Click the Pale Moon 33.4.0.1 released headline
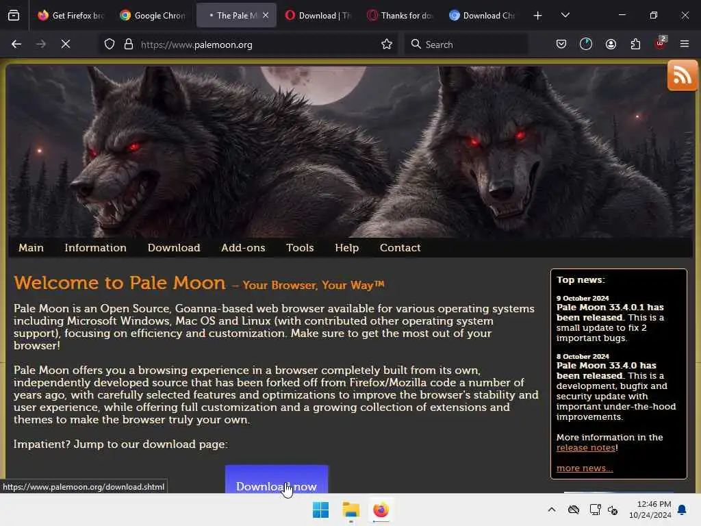701x526 pixels. pos(610,312)
